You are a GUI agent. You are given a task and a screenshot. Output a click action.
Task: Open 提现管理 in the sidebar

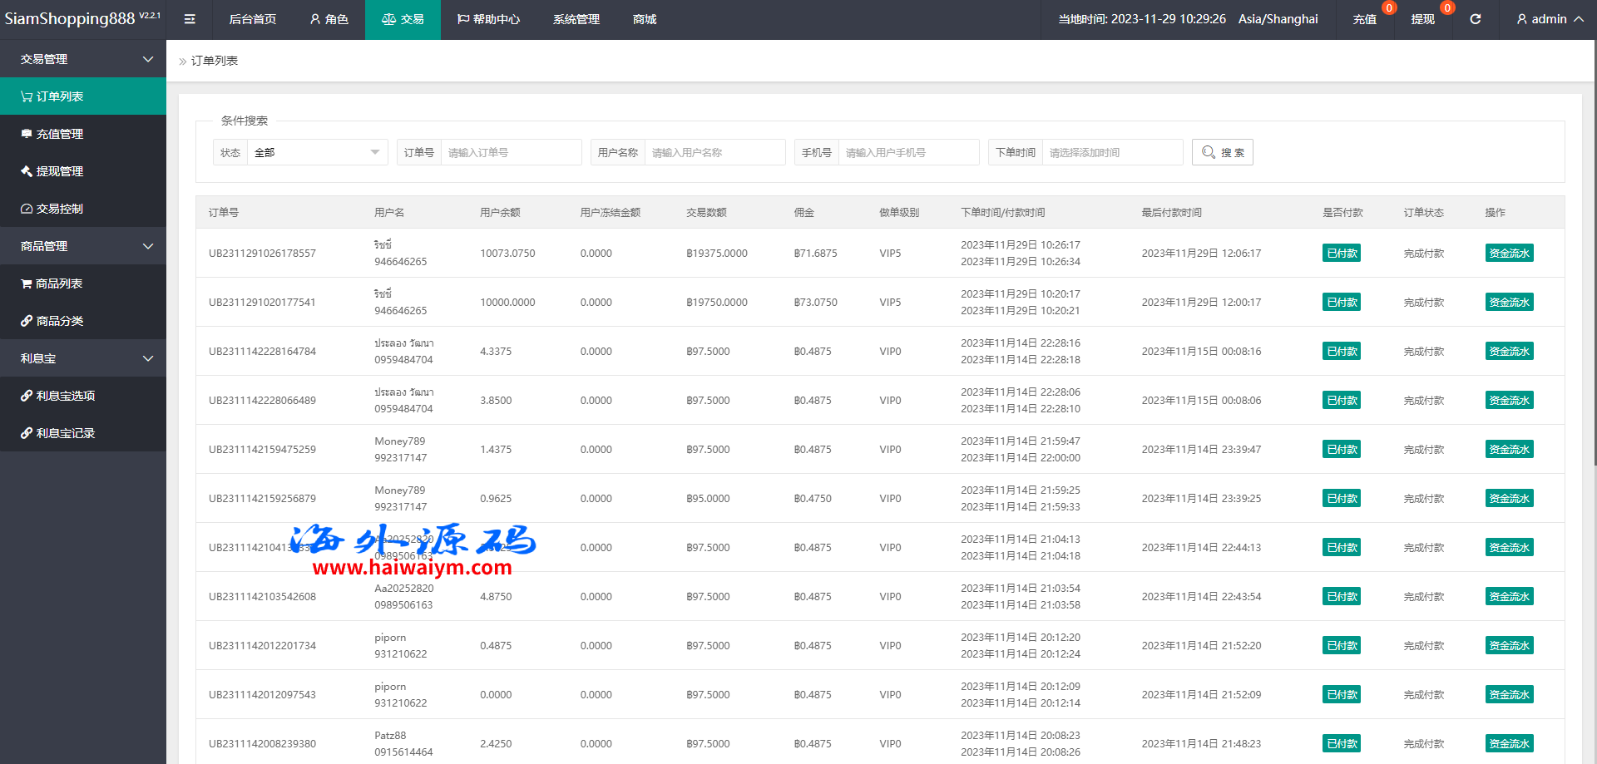point(59,171)
